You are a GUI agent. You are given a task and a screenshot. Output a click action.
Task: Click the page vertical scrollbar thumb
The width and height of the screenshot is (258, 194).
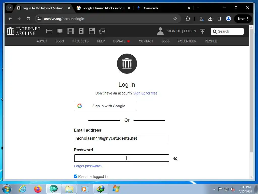(x=251, y=90)
